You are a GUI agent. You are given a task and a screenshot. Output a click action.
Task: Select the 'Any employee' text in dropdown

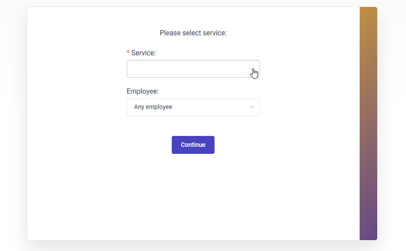pos(153,107)
